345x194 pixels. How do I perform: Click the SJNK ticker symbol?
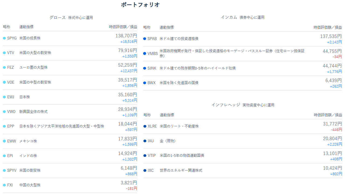(152, 68)
